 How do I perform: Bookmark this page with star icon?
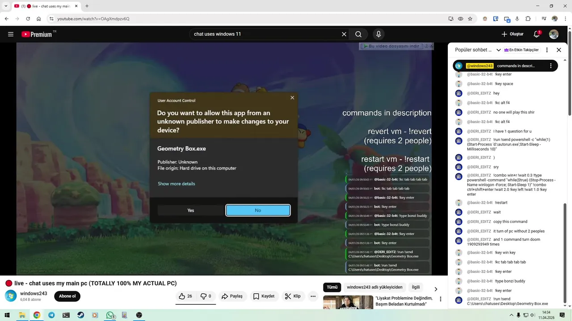[x=470, y=19]
